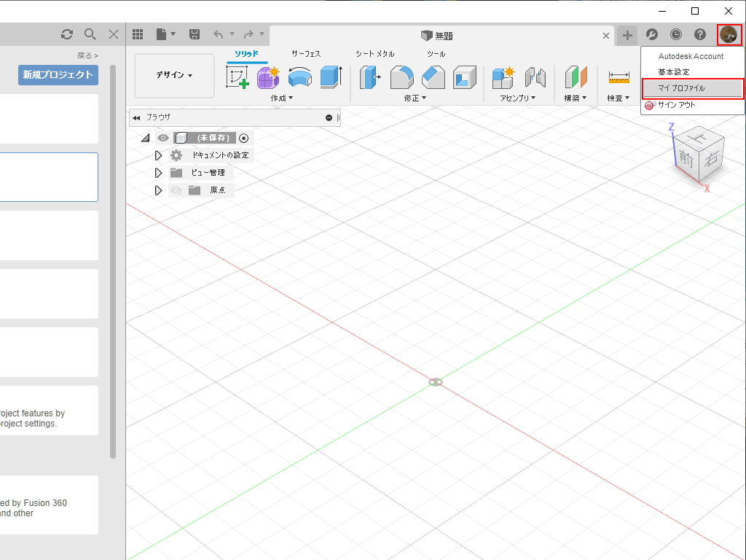Switch to the サーフェス tab
Viewport: 746px width, 560px height.
(306, 54)
